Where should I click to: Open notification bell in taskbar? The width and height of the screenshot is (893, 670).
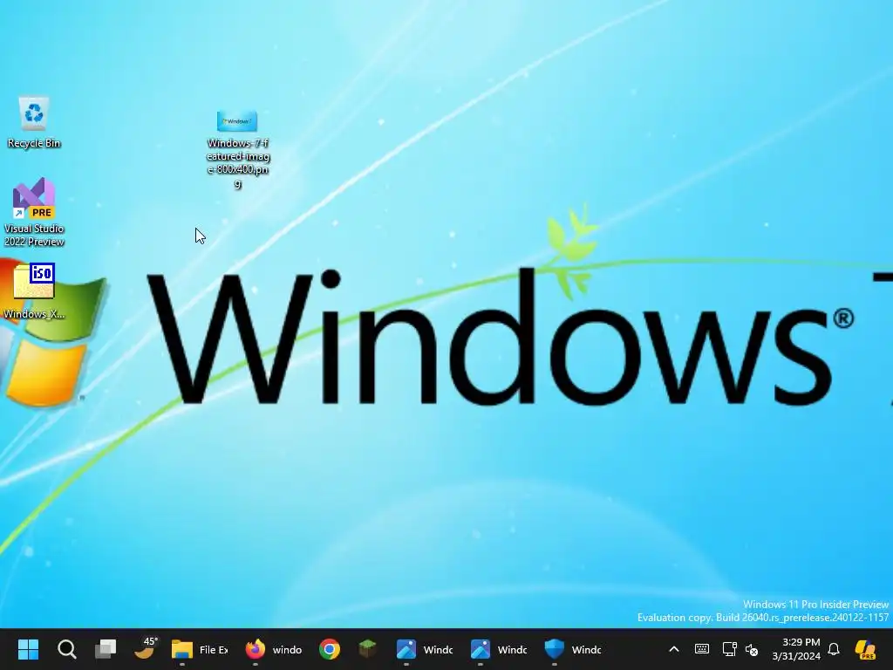point(834,649)
